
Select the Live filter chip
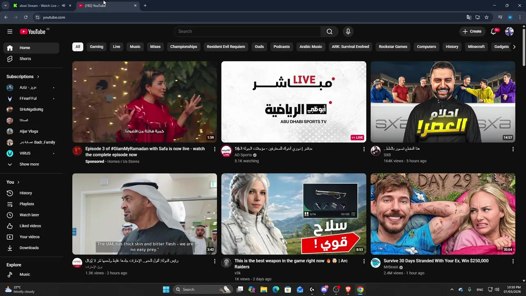(117, 47)
